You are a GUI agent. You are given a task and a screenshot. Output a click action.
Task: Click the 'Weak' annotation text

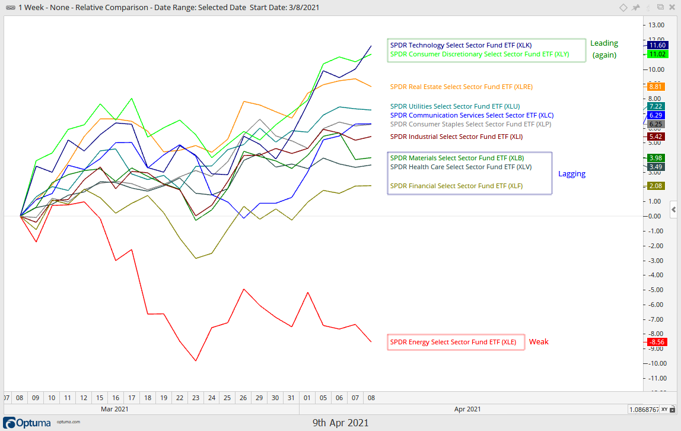pos(539,341)
